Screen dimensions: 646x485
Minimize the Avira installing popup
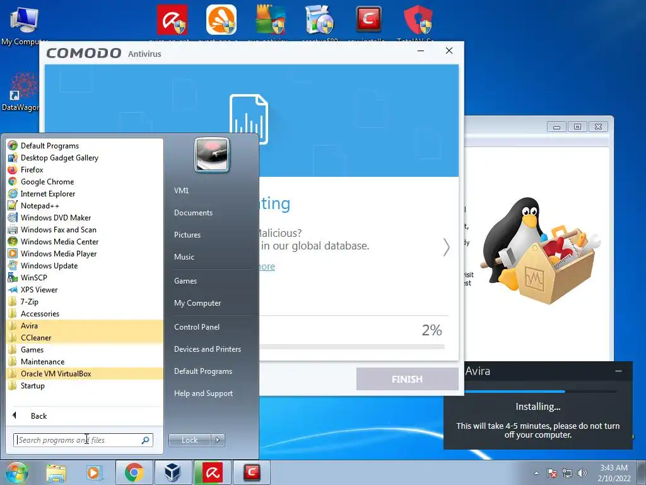[618, 371]
